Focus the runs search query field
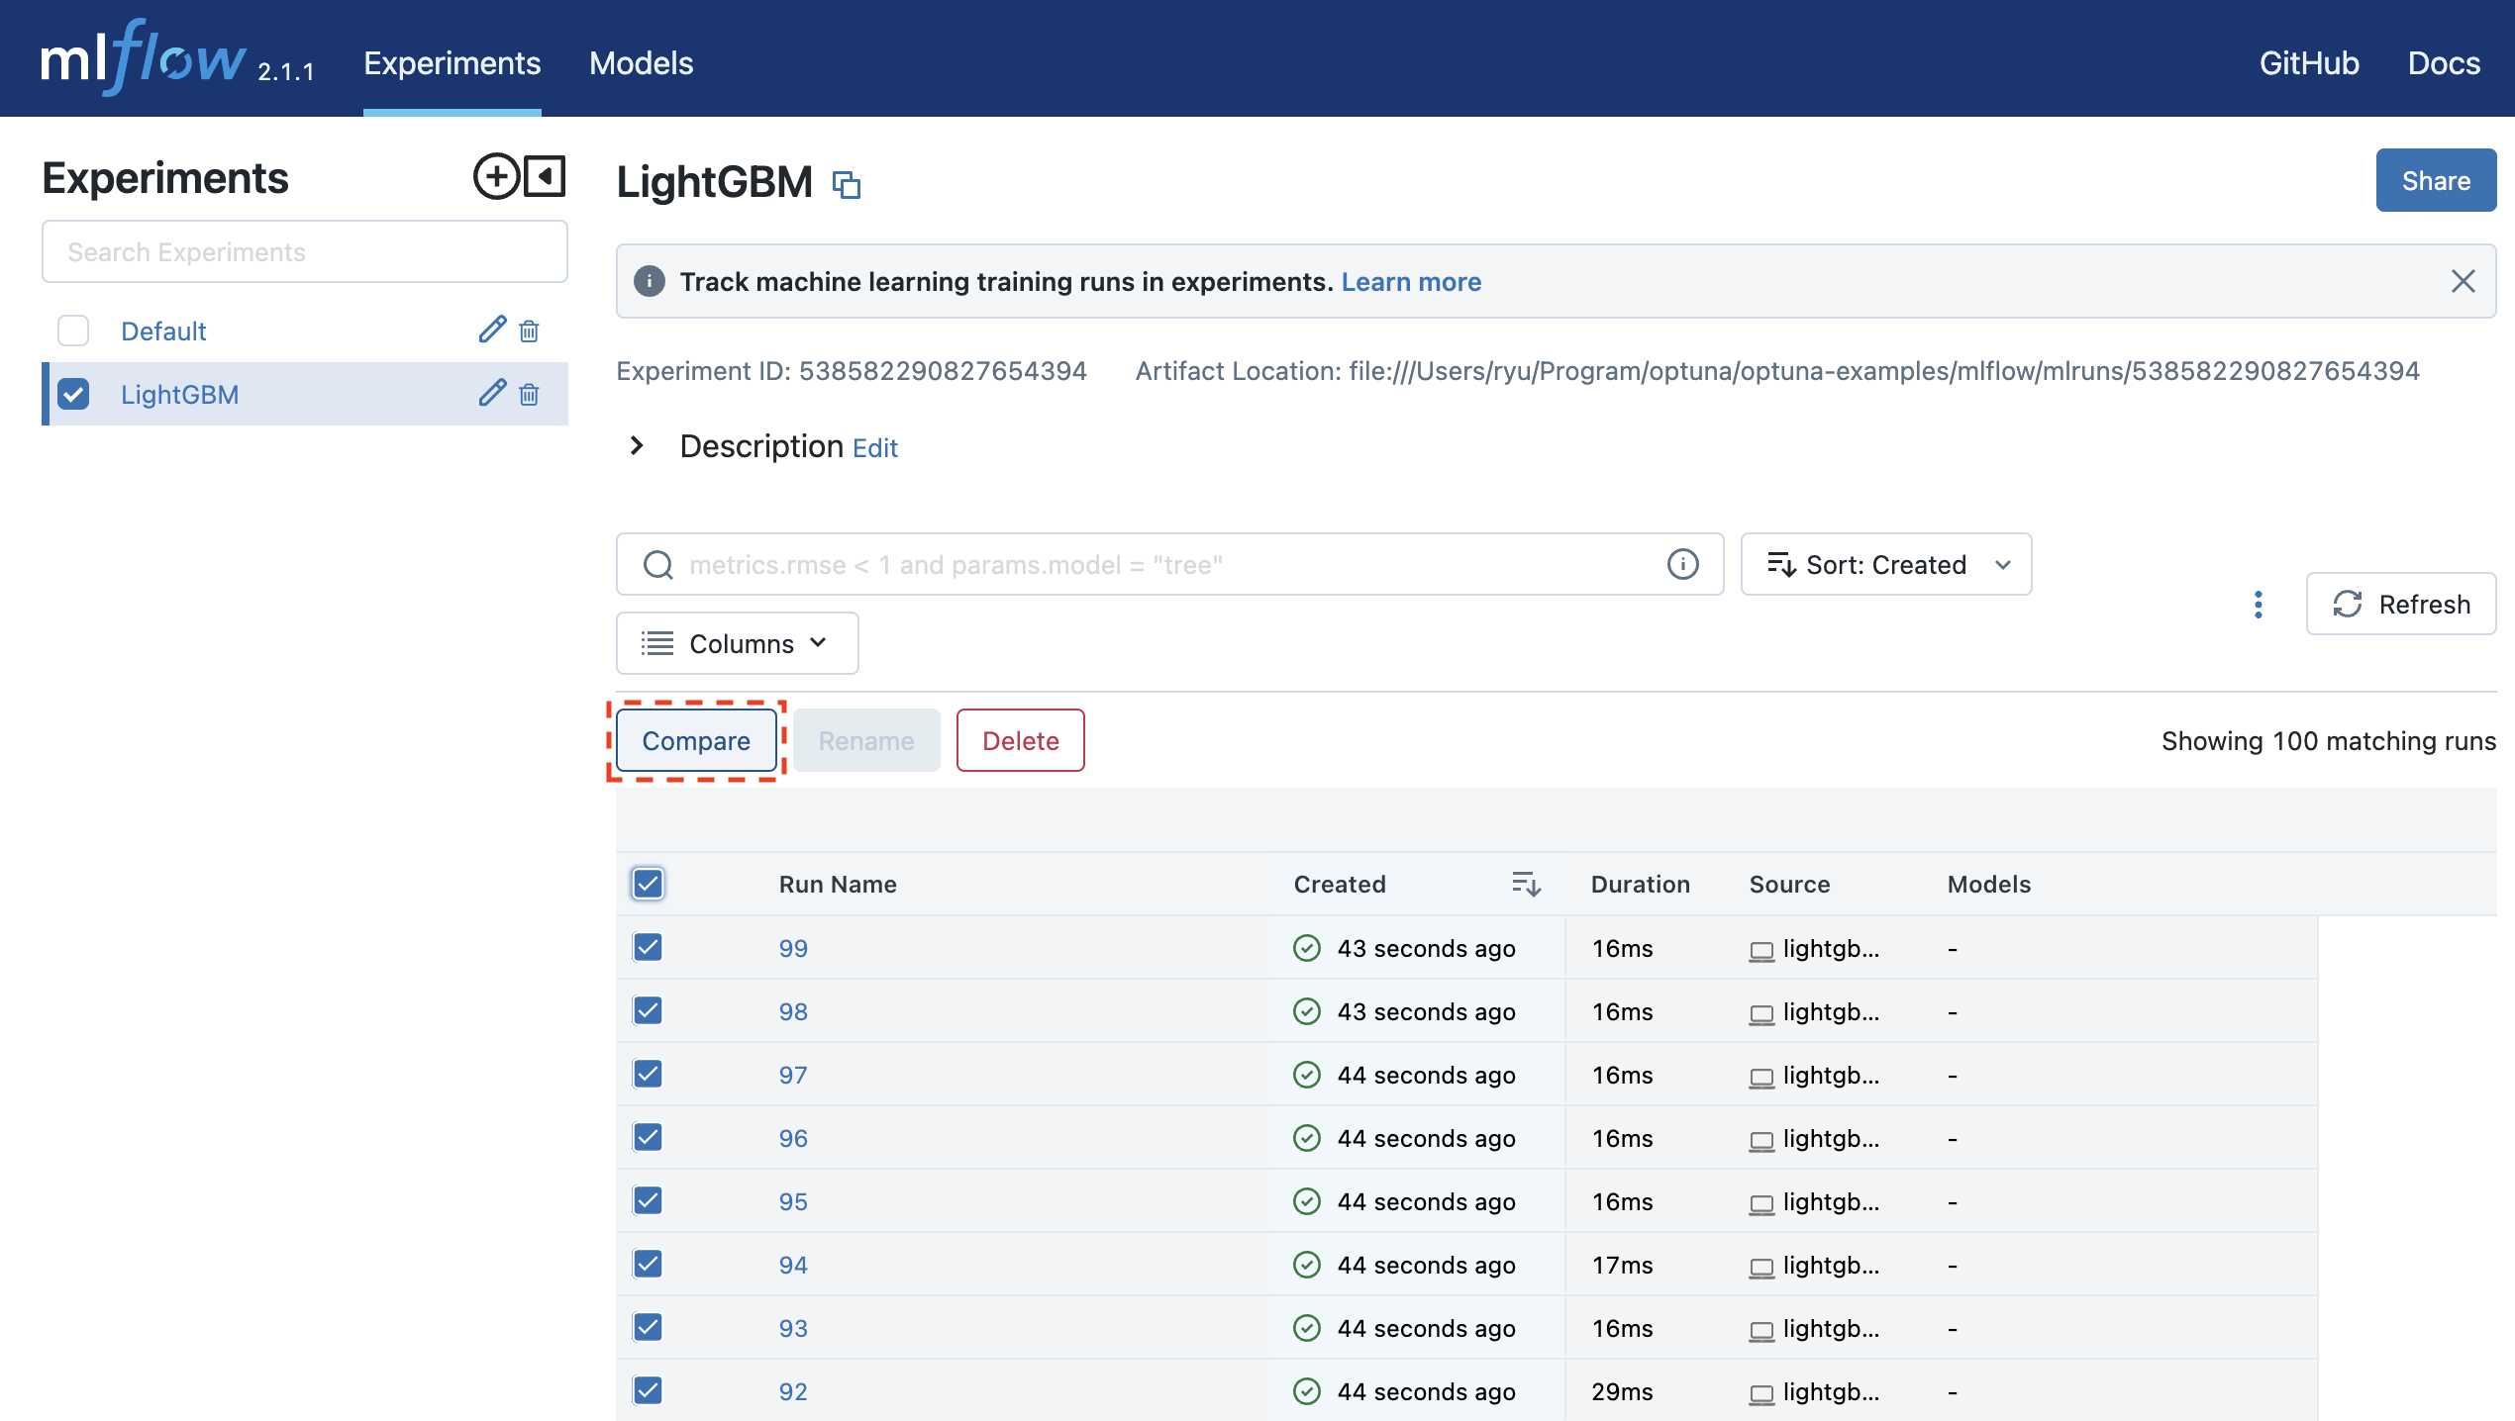The height and width of the screenshot is (1421, 2515). point(1170,564)
